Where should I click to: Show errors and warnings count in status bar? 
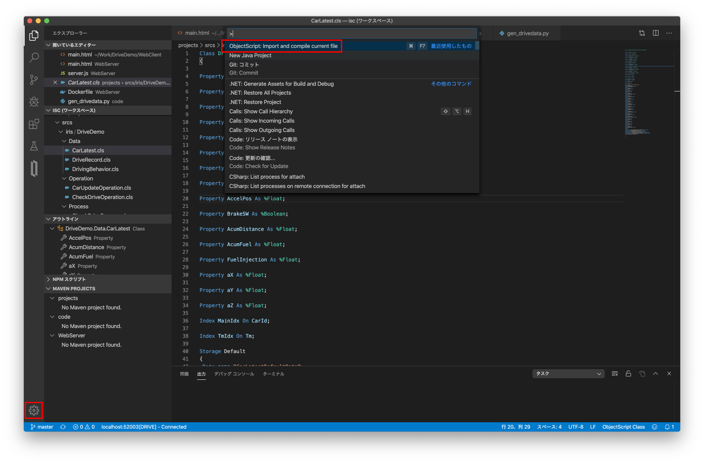(x=84, y=427)
